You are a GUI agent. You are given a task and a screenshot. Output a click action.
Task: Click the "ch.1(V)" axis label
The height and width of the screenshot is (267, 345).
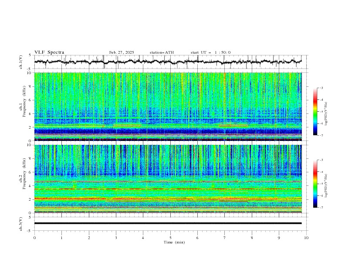click(21, 62)
